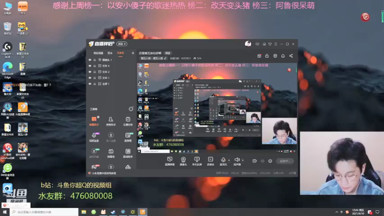Open the orange 弹幕助手 tool
The height and width of the screenshot is (216, 384).
coord(94,121)
